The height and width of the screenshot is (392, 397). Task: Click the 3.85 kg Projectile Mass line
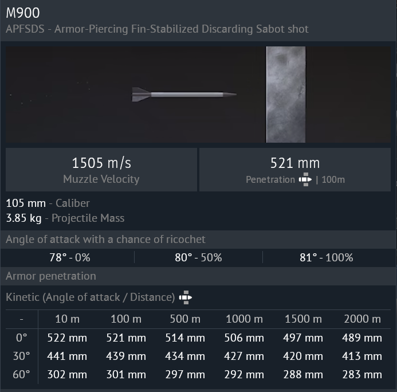coord(65,218)
